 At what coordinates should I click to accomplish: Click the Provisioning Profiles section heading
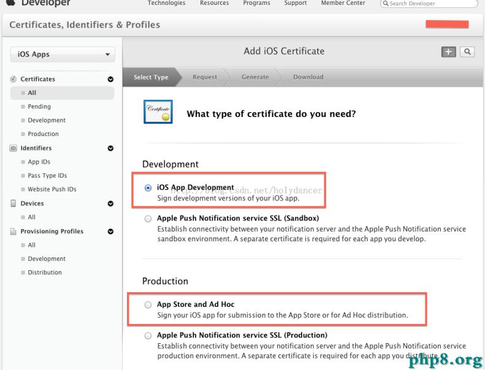tap(52, 231)
